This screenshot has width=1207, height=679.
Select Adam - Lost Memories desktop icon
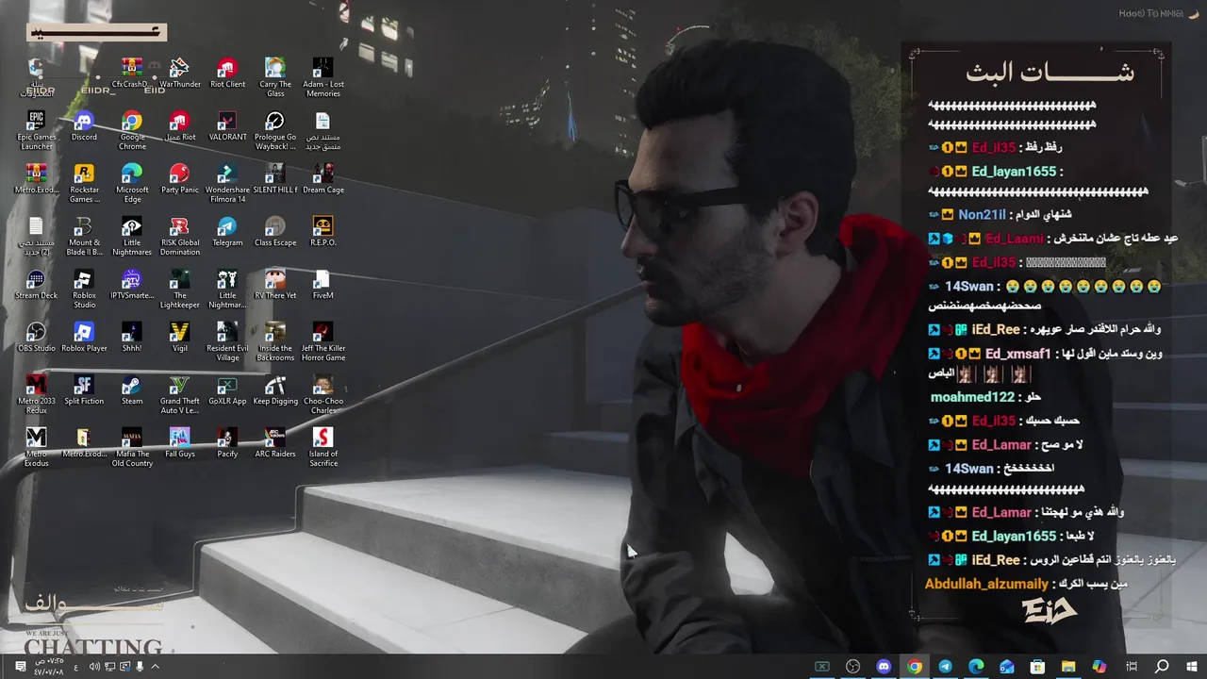(x=322, y=78)
